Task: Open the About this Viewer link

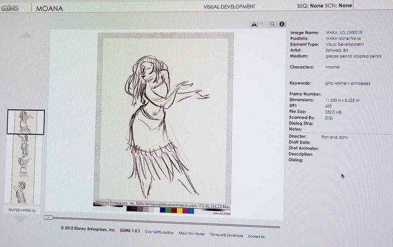Action: pos(190,234)
